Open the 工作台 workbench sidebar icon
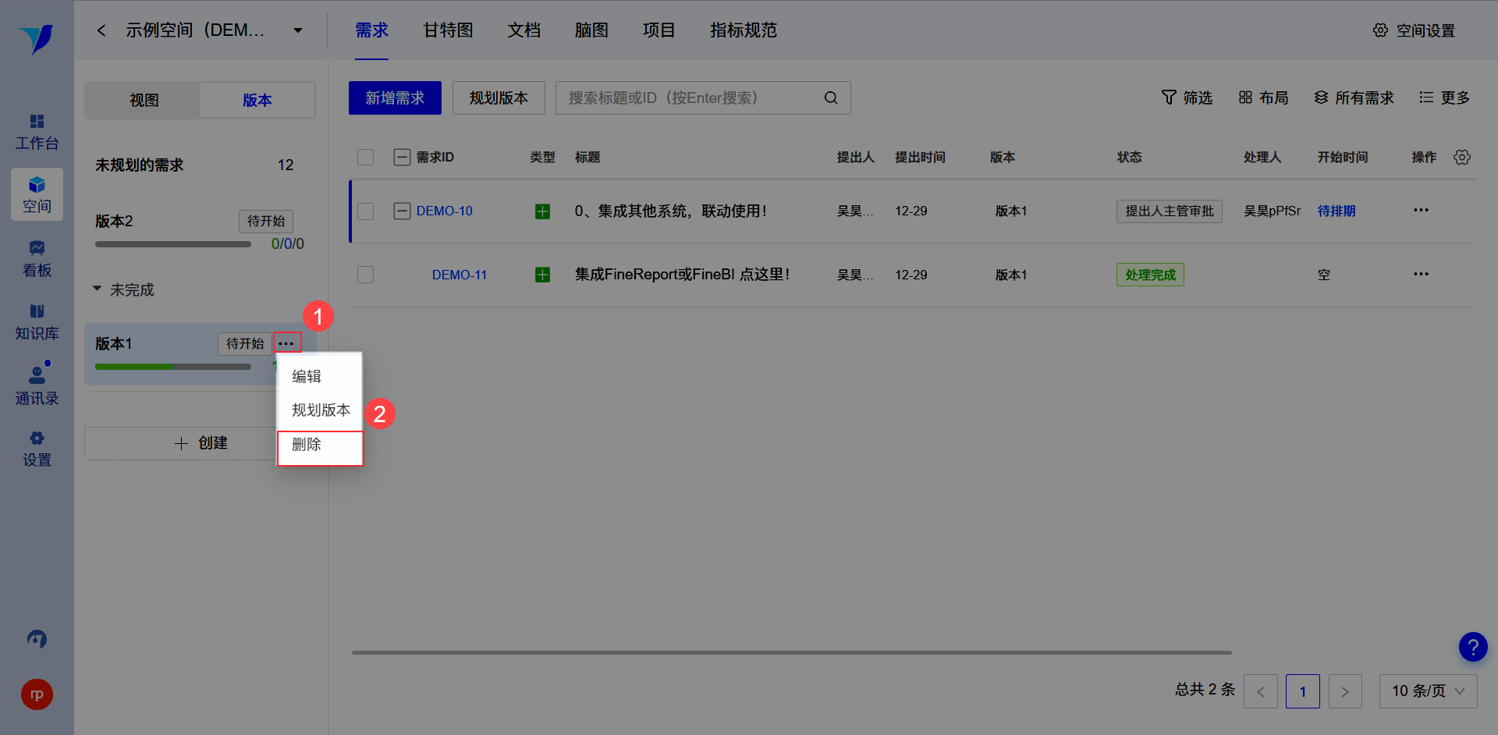 coord(37,122)
